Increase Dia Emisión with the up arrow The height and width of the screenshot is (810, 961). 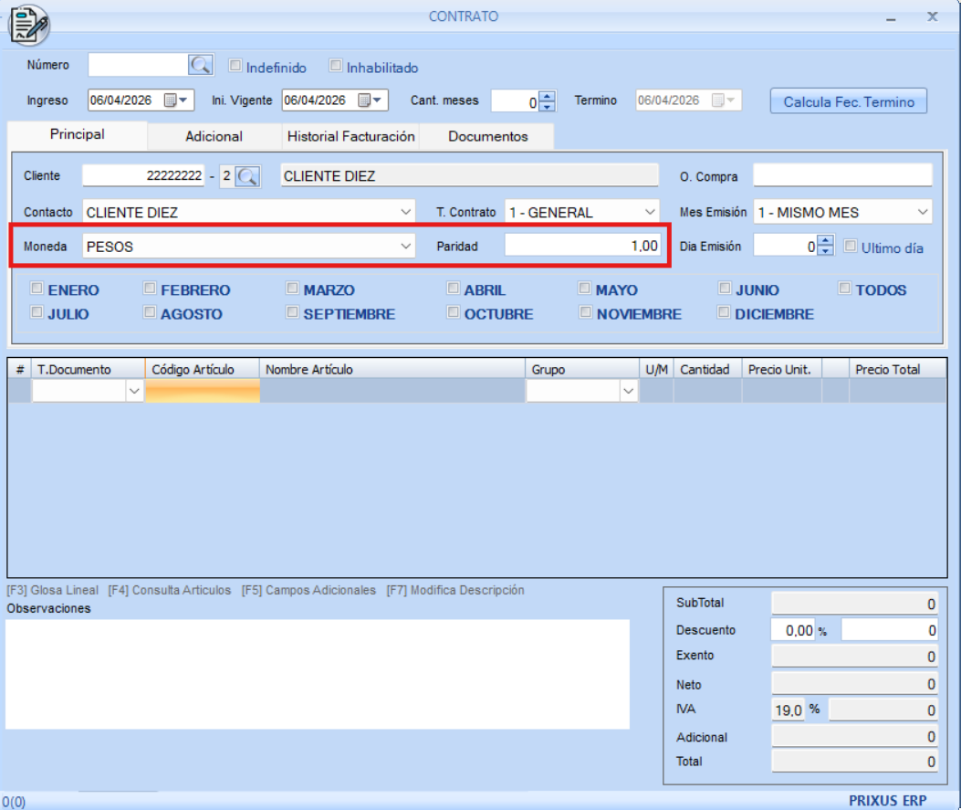click(826, 241)
